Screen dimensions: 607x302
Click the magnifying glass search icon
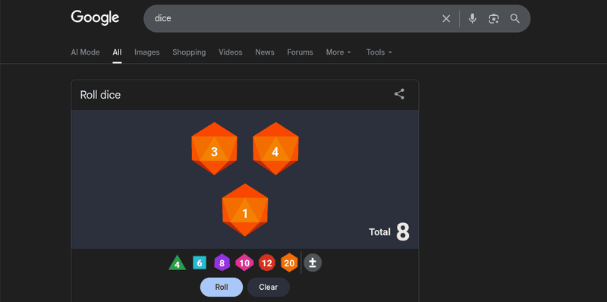pyautogui.click(x=514, y=18)
